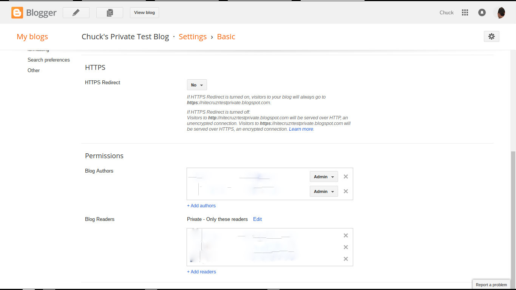
Task: Open the notifications bell
Action: 482,12
